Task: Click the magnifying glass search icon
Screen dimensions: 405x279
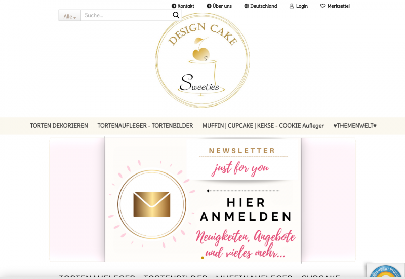Action: click(x=176, y=15)
